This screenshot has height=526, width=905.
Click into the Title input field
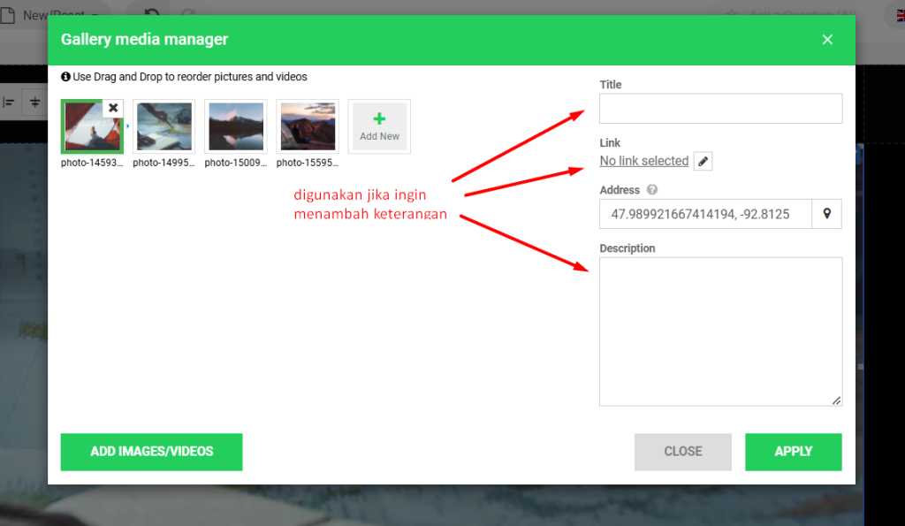(x=720, y=109)
